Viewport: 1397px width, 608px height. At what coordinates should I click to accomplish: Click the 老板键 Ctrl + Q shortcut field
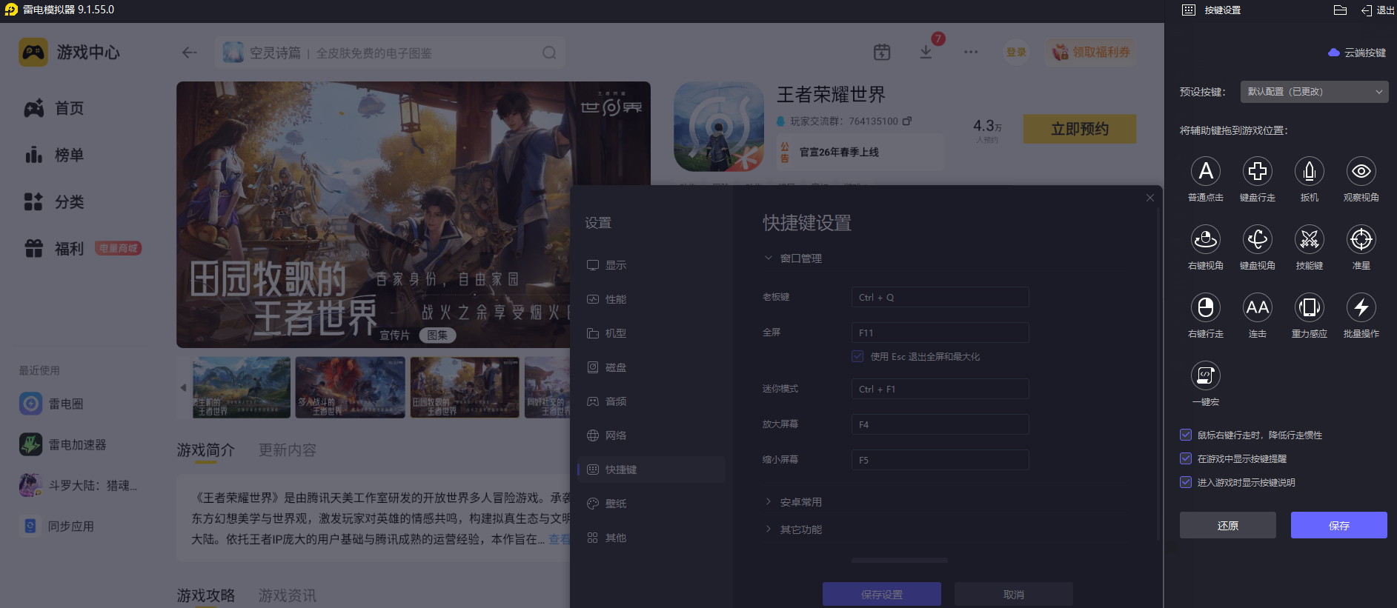[x=940, y=297]
